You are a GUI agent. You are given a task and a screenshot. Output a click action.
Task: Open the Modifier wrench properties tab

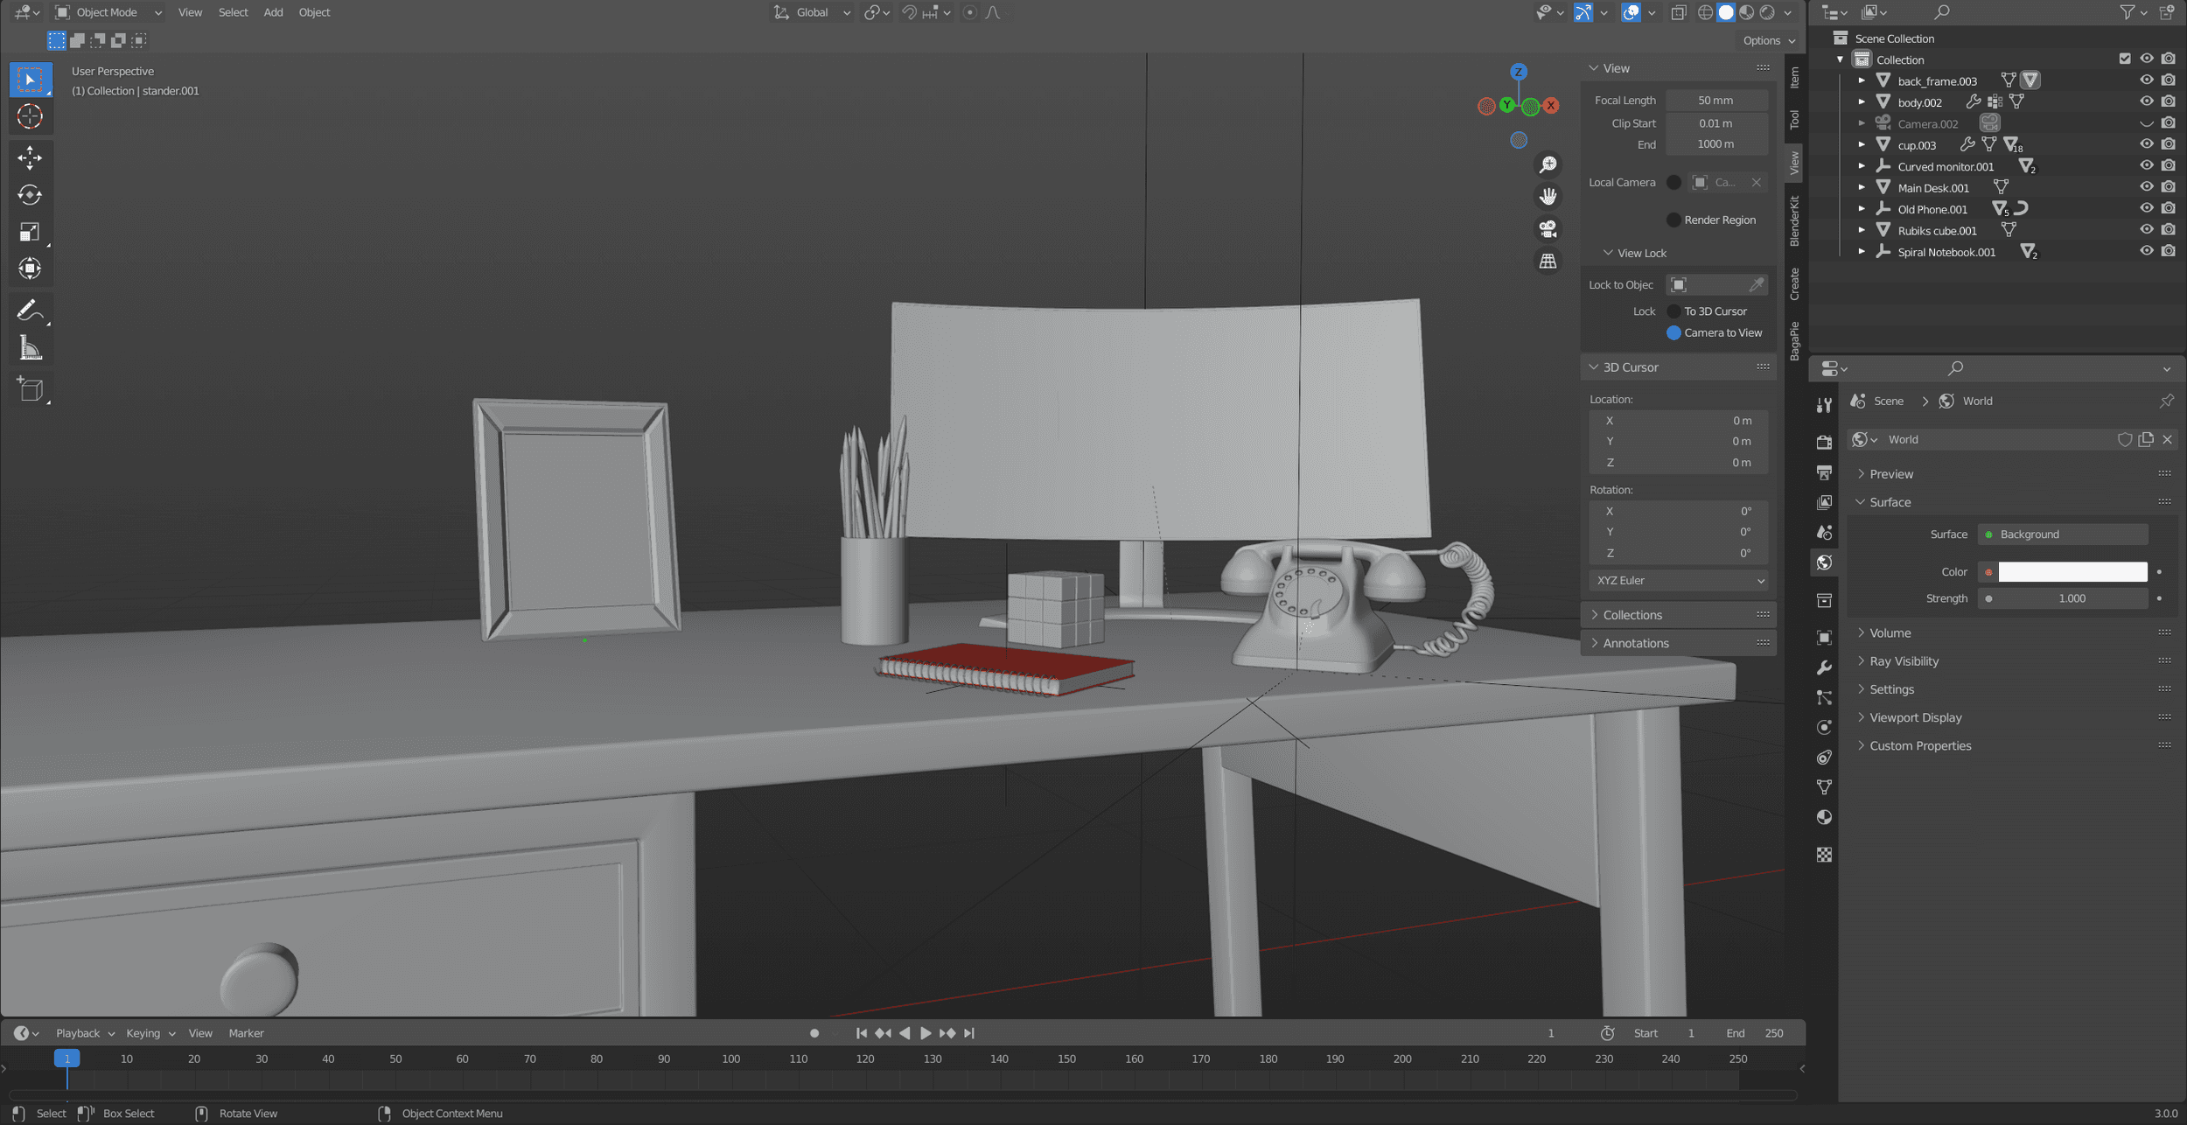click(1824, 668)
